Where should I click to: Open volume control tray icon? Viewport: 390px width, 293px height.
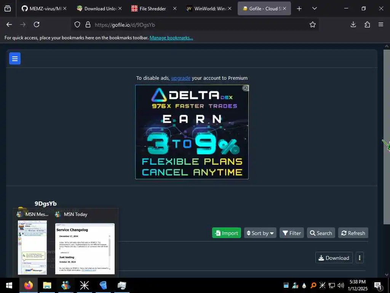point(340,285)
